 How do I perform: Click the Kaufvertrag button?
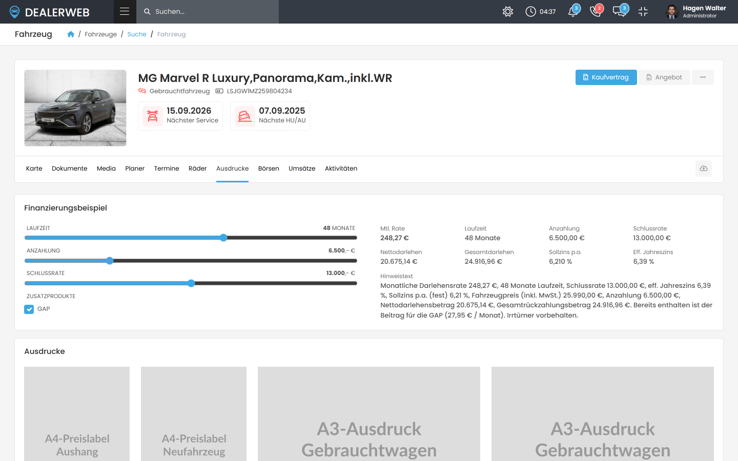click(606, 77)
